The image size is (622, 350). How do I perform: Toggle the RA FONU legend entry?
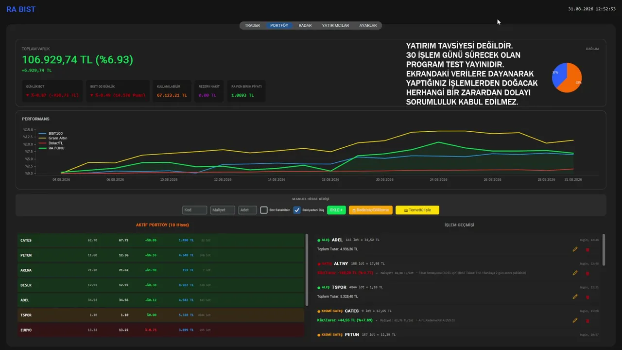(52, 148)
